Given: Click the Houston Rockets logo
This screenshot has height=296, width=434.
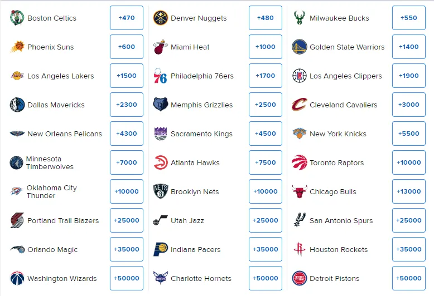Looking at the screenshot, I should (x=300, y=249).
